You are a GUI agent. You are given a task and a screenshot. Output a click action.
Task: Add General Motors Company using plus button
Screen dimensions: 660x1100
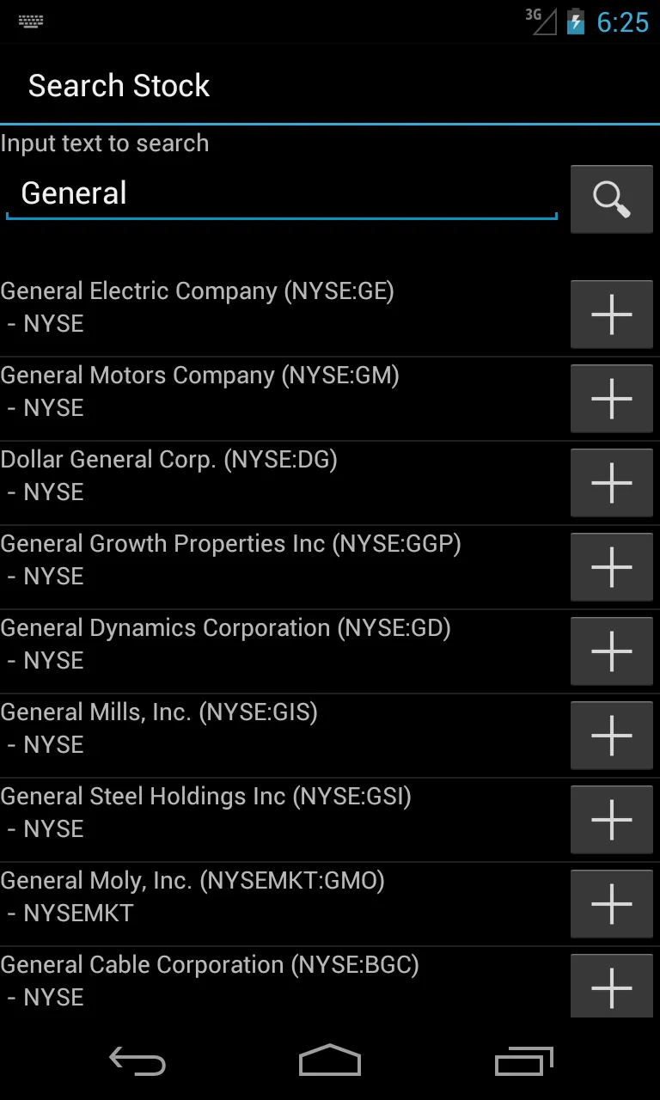tap(612, 399)
